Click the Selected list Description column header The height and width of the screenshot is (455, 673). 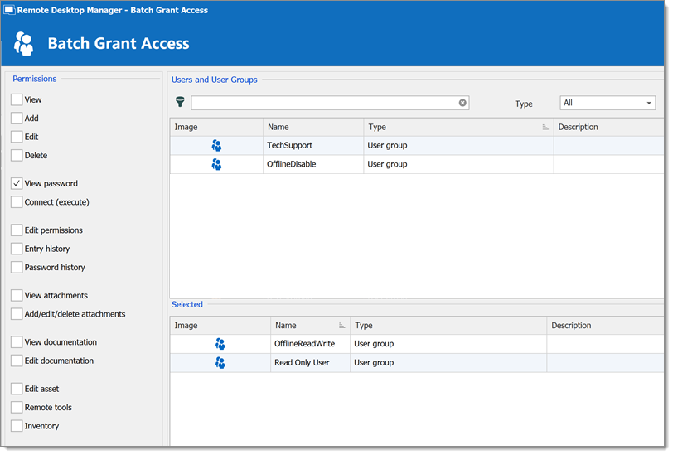605,326
